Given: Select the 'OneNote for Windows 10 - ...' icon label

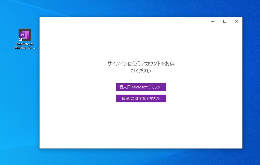Looking at the screenshot, I should (x=25, y=46).
